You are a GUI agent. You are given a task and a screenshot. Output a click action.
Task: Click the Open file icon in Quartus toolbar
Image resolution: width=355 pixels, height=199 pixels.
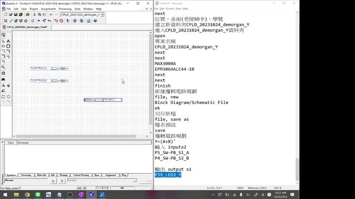[x=11, y=14]
